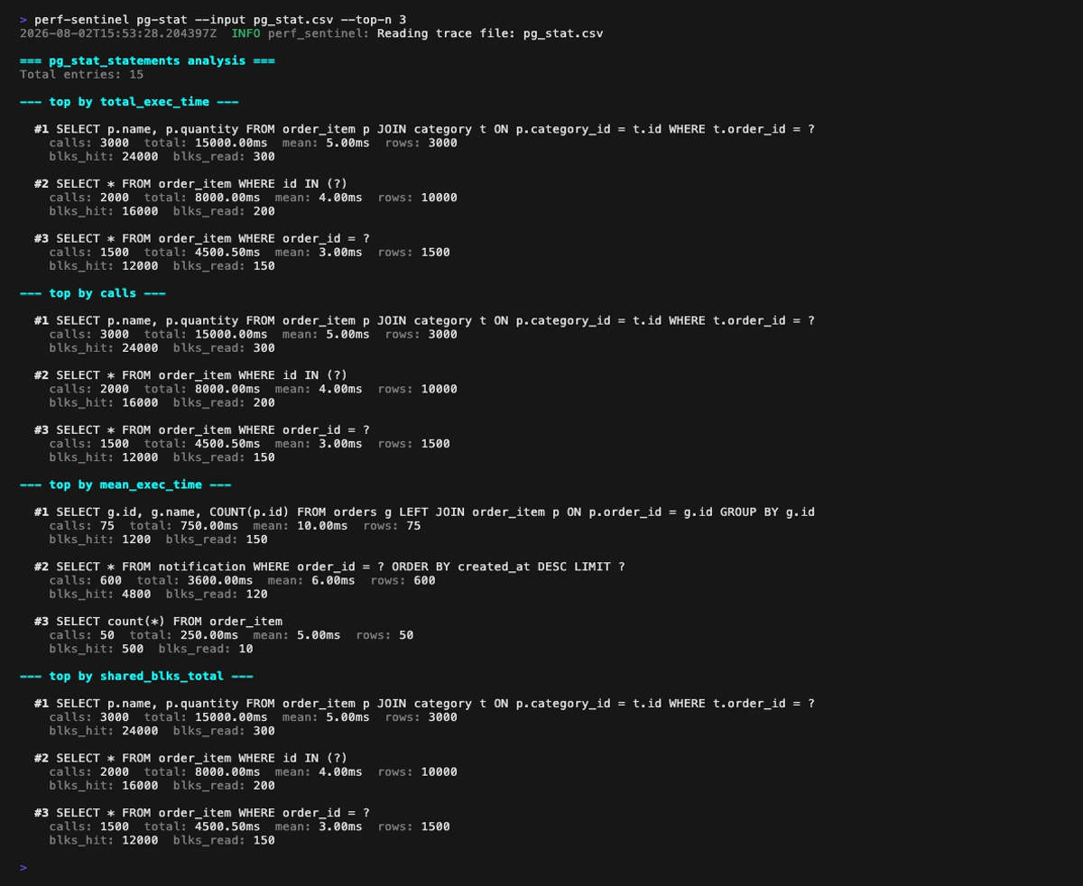This screenshot has height=886, width=1083.
Task: Click #3 'order_id = ?' query under shared_blks_total
Action: (x=202, y=812)
